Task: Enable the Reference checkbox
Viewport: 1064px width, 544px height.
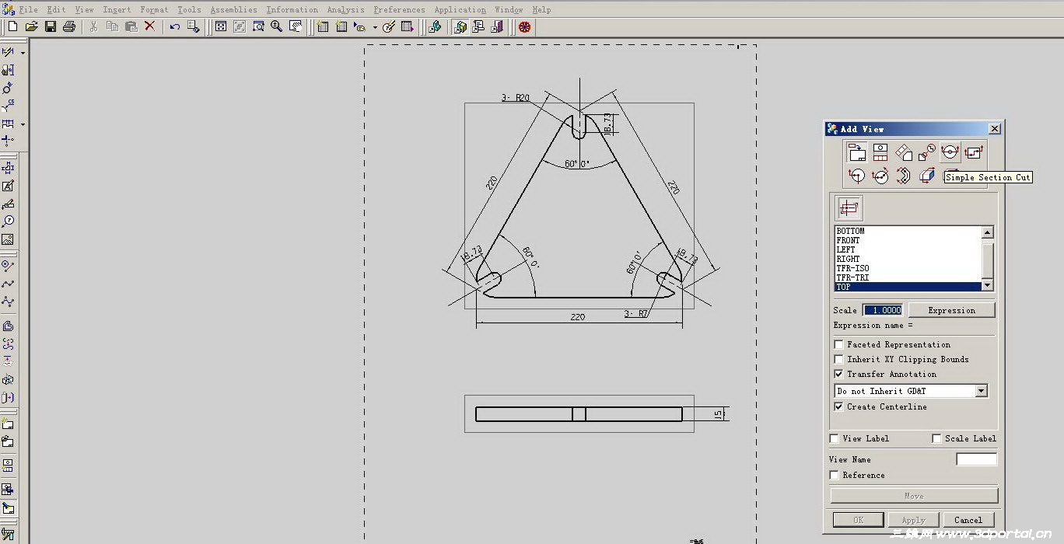Action: pyautogui.click(x=835, y=475)
